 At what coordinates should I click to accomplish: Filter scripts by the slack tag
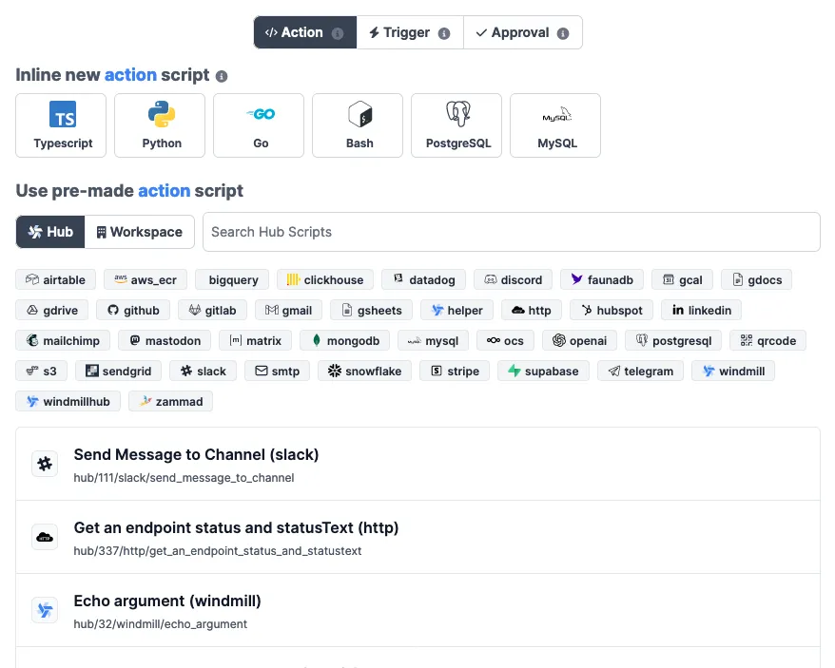tap(203, 371)
